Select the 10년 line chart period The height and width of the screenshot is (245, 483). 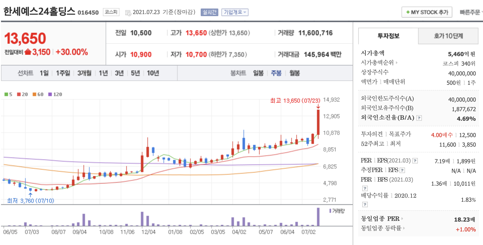coord(153,73)
